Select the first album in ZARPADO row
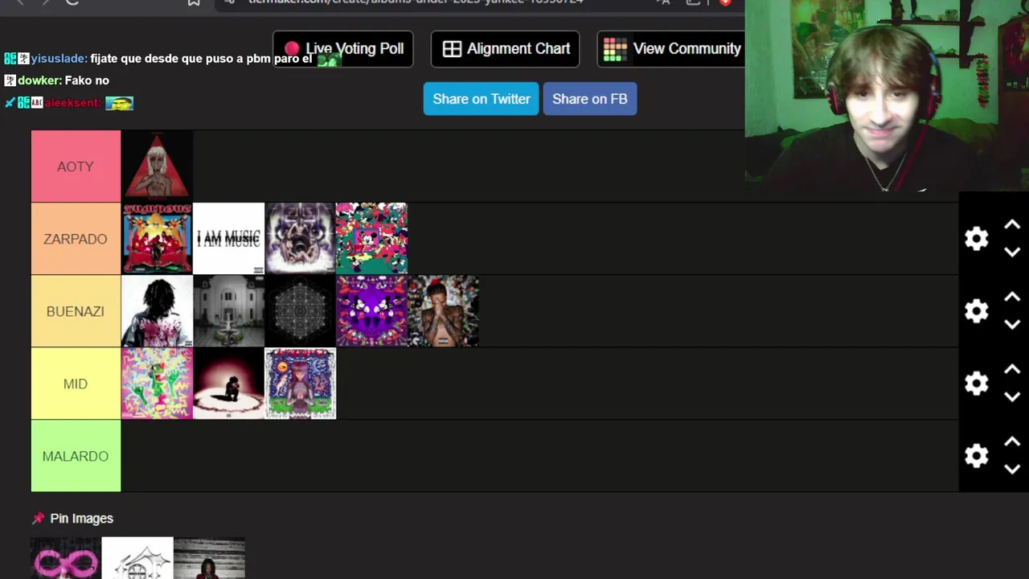The height and width of the screenshot is (579, 1029). [157, 239]
